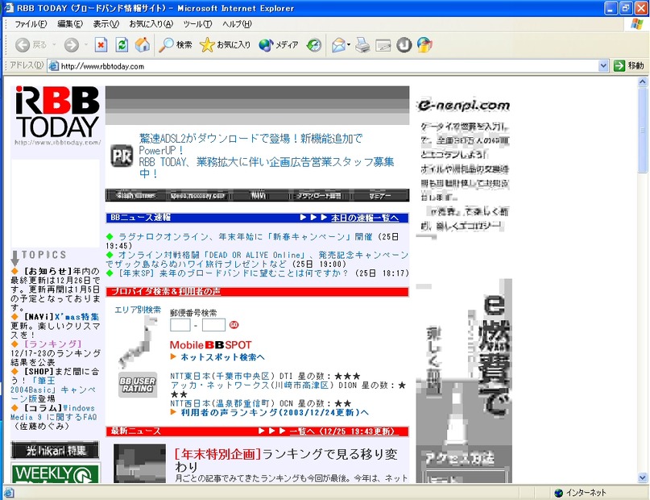Open the 驚速ADSL2 PR link
This screenshot has width=650, height=500.
click(x=250, y=144)
